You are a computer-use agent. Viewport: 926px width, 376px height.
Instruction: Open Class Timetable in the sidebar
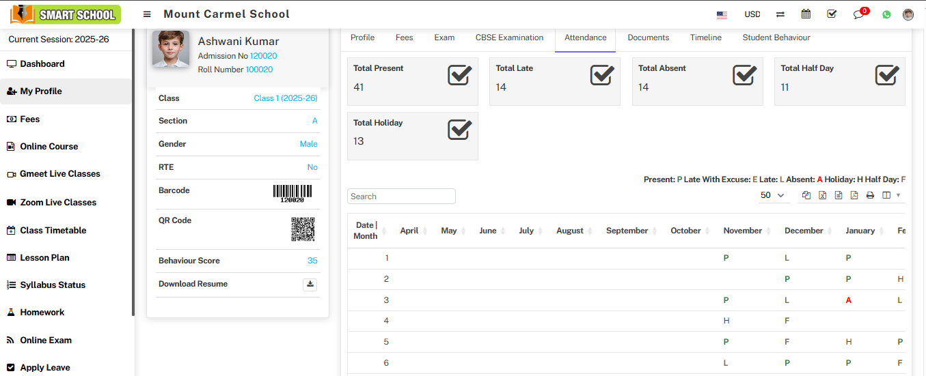tap(53, 231)
